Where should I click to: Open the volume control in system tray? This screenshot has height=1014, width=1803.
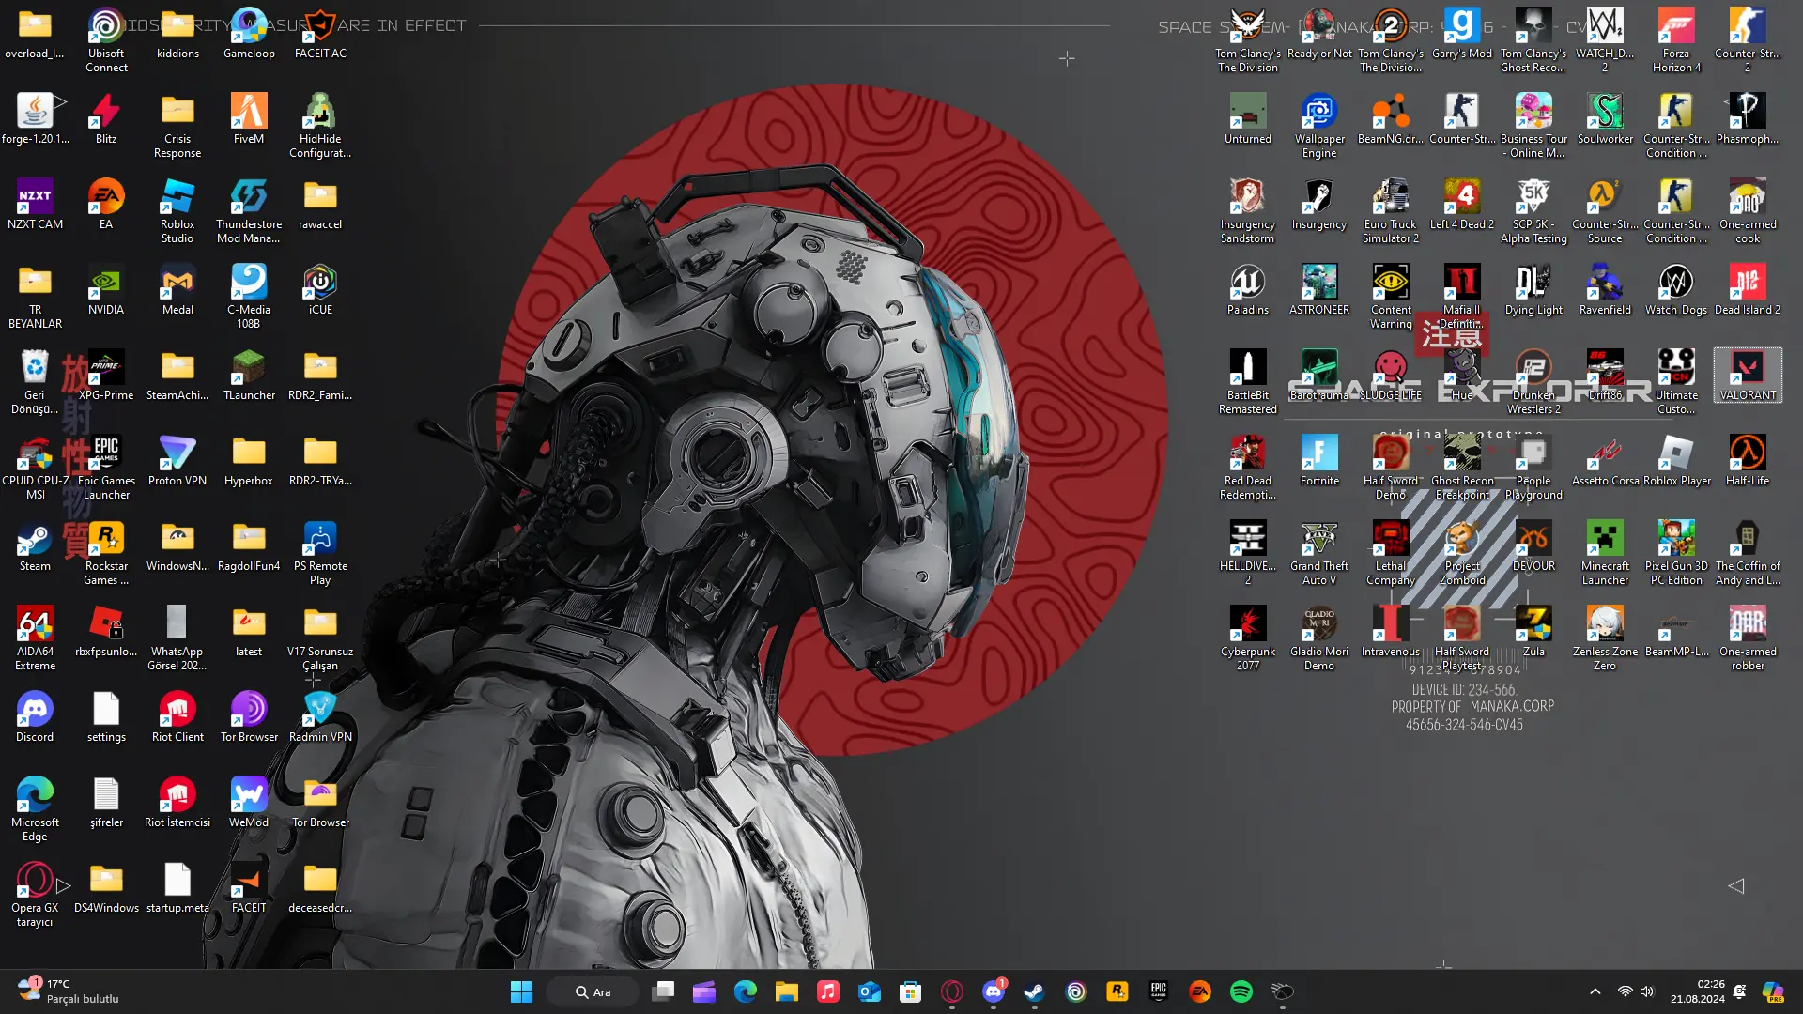point(1647,991)
